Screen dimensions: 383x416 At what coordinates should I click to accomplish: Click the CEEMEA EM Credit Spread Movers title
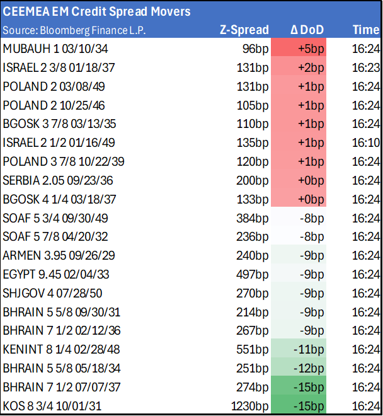pyautogui.click(x=96, y=12)
